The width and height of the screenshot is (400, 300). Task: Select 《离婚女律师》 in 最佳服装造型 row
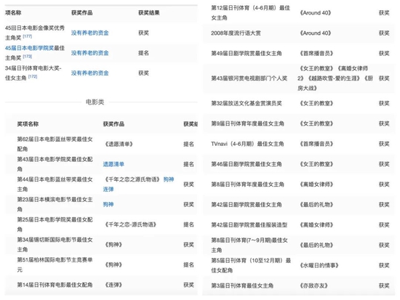tap(316, 224)
